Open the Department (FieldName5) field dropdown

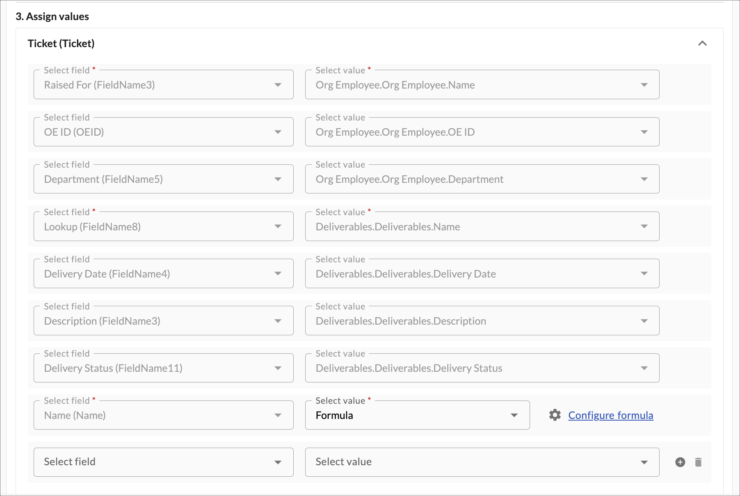coord(163,179)
